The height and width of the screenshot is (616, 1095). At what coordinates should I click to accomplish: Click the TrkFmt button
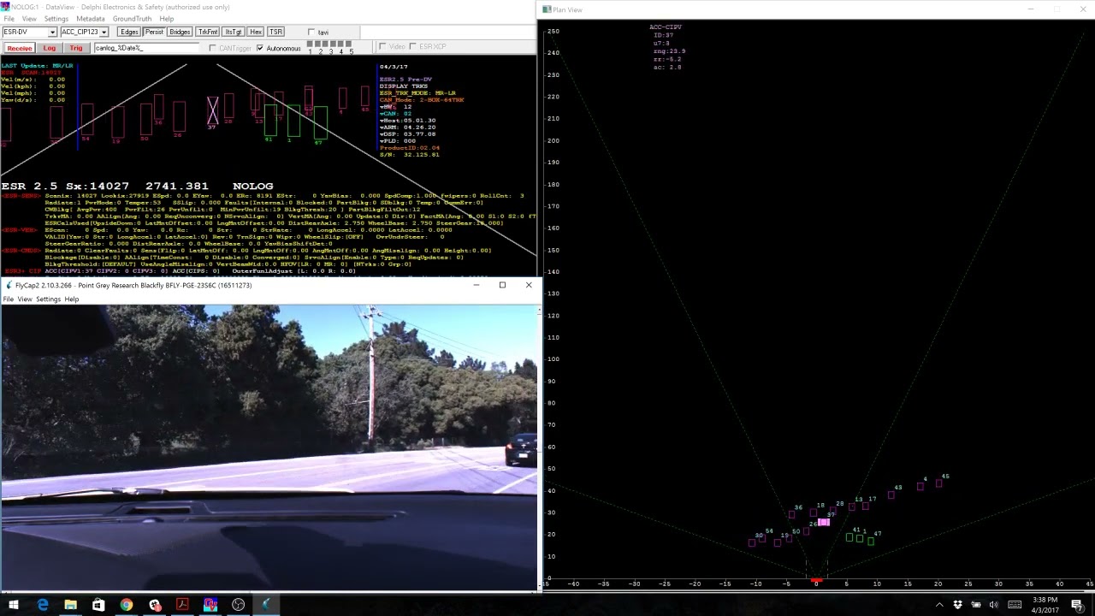point(208,32)
